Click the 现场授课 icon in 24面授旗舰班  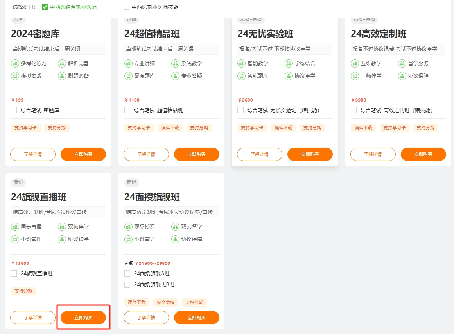tap(128, 227)
